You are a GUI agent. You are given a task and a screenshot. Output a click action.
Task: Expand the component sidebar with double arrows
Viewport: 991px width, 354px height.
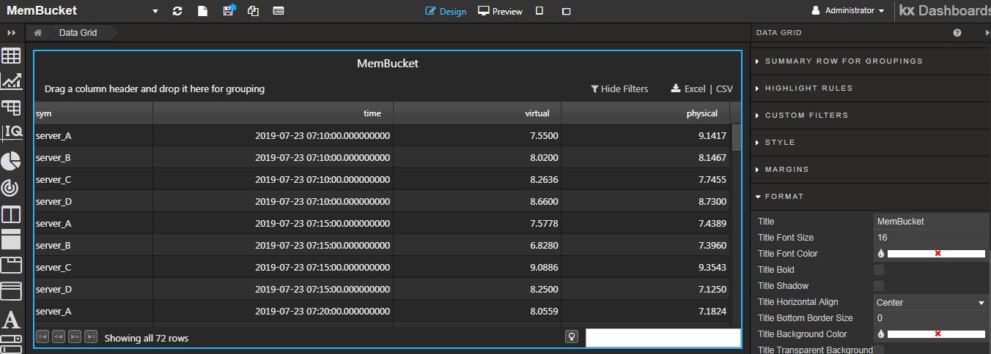coord(11,33)
